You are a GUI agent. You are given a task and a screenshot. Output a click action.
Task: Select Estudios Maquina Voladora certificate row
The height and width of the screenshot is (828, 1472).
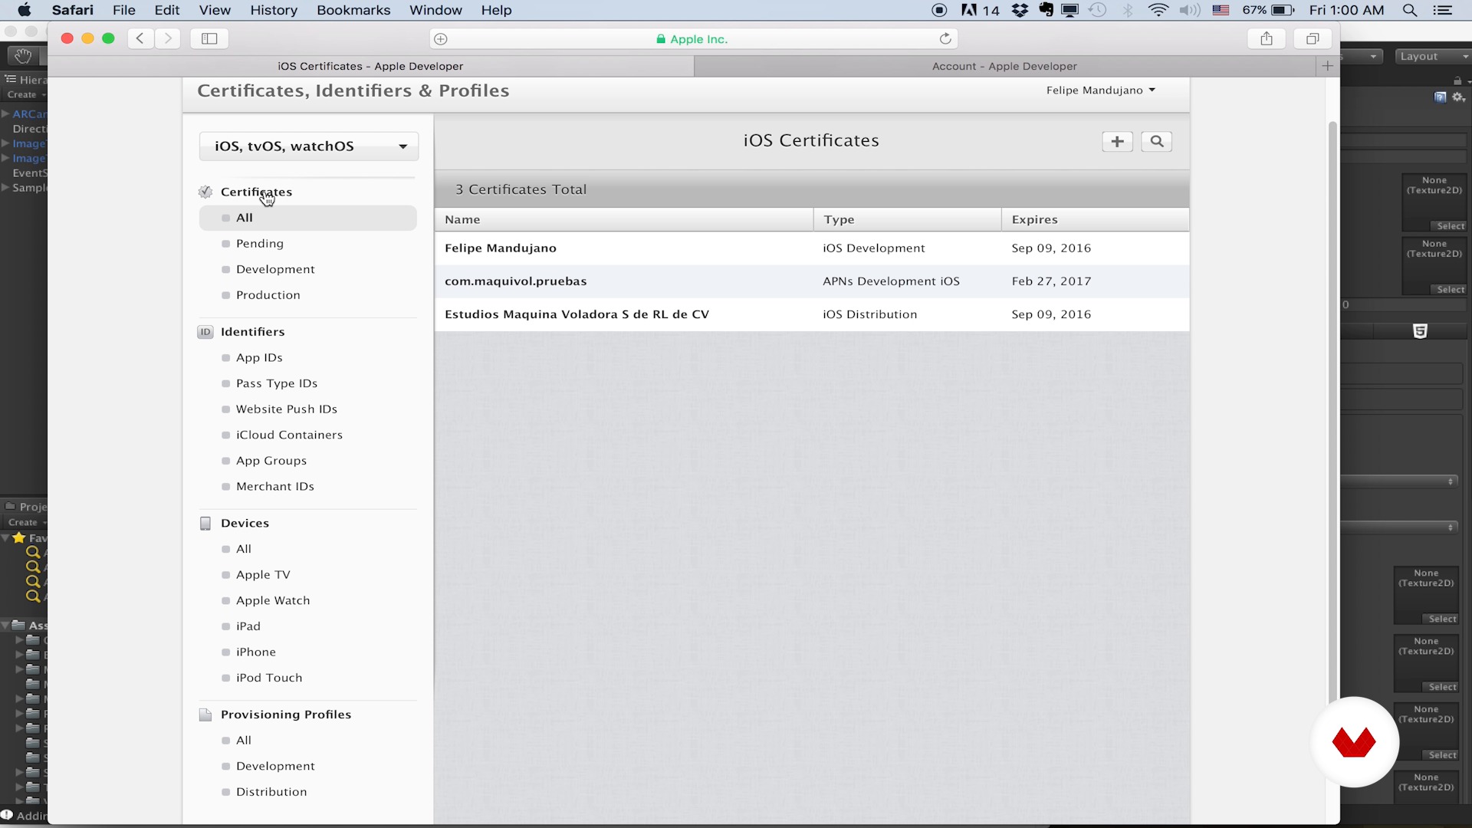coord(812,314)
